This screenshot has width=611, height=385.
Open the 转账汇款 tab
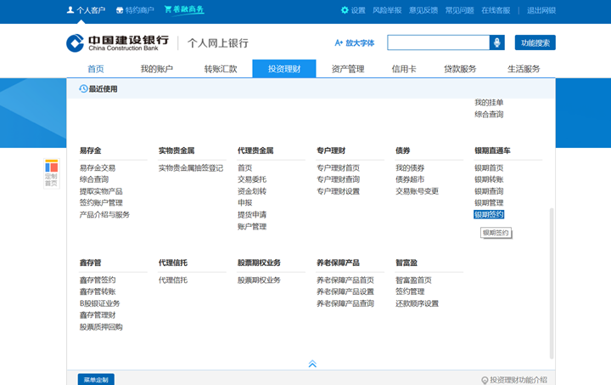coord(221,69)
